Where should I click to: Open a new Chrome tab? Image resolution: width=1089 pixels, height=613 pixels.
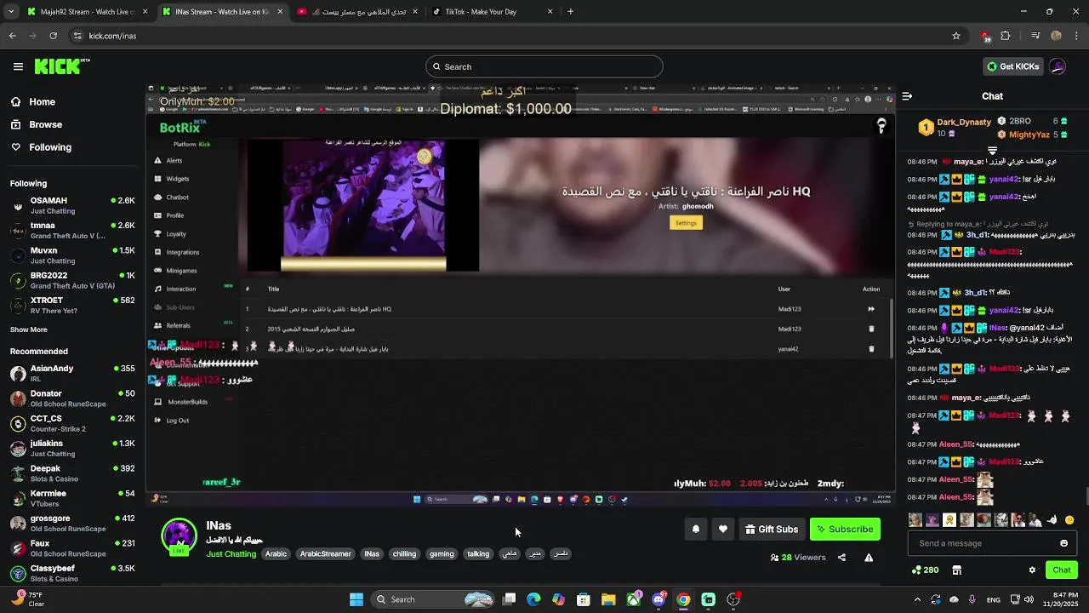[x=570, y=12]
